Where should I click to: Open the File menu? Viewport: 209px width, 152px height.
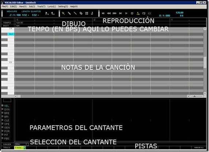coord(5,7)
